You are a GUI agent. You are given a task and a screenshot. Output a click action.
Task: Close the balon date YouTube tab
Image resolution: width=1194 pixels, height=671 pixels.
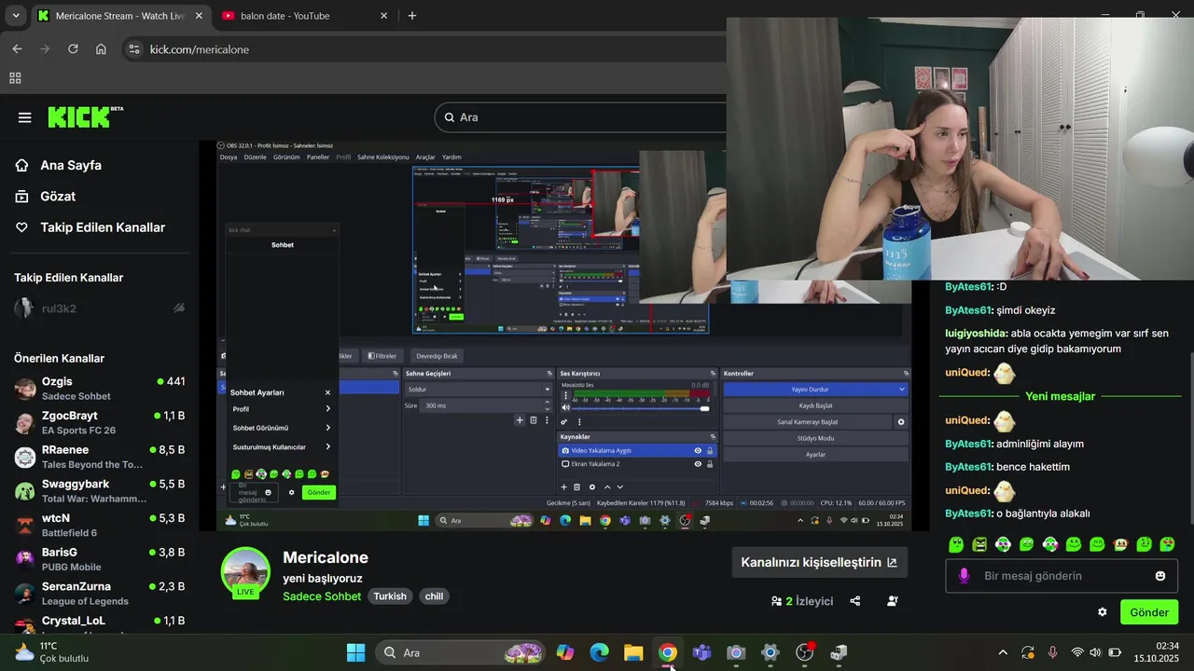click(383, 16)
